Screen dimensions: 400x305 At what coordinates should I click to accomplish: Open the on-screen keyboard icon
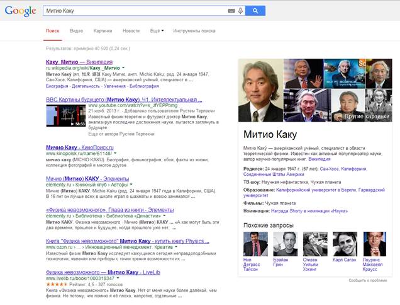pyautogui.click(x=231, y=11)
